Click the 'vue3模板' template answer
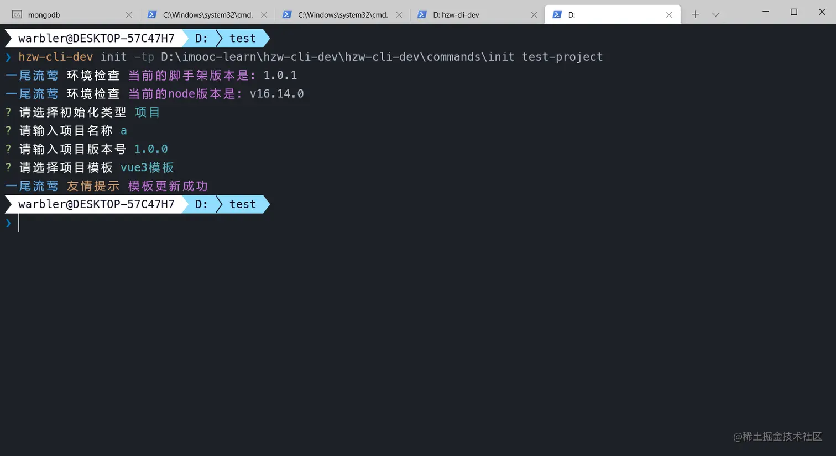 pyautogui.click(x=147, y=167)
